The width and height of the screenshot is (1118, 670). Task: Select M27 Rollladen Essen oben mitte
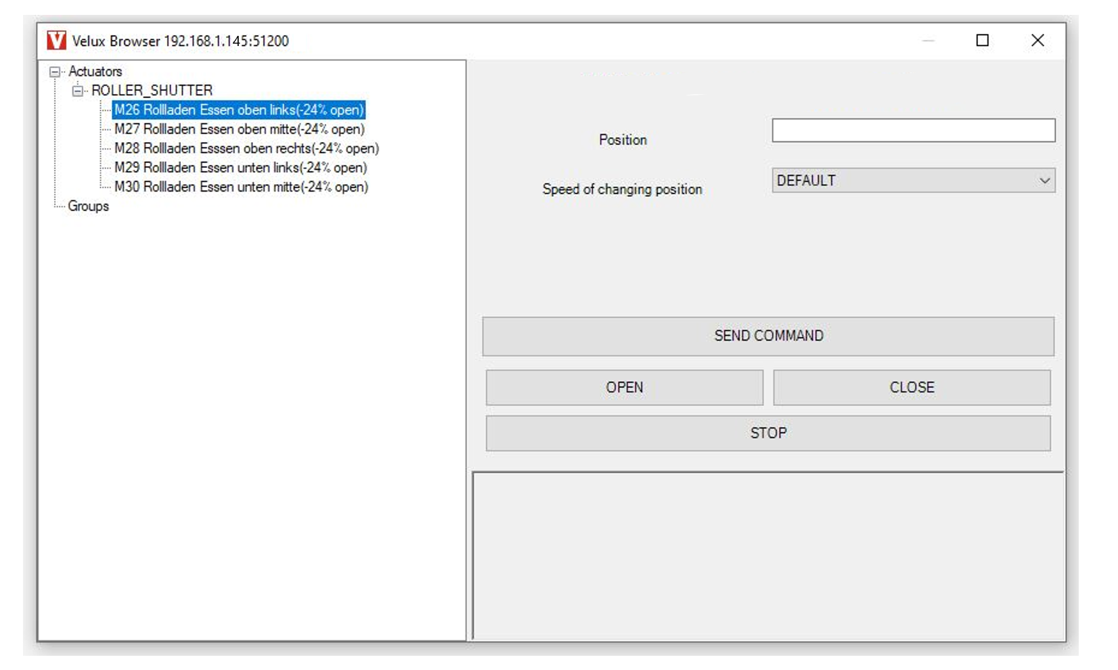coord(239,129)
